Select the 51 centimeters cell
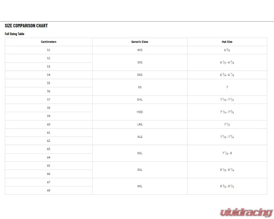This screenshot has height=219, width=274. coord(48,50)
